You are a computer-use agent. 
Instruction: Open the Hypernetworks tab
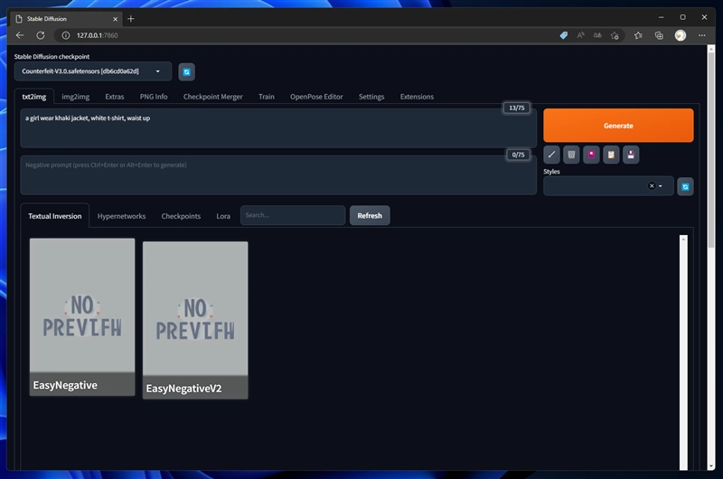point(121,216)
